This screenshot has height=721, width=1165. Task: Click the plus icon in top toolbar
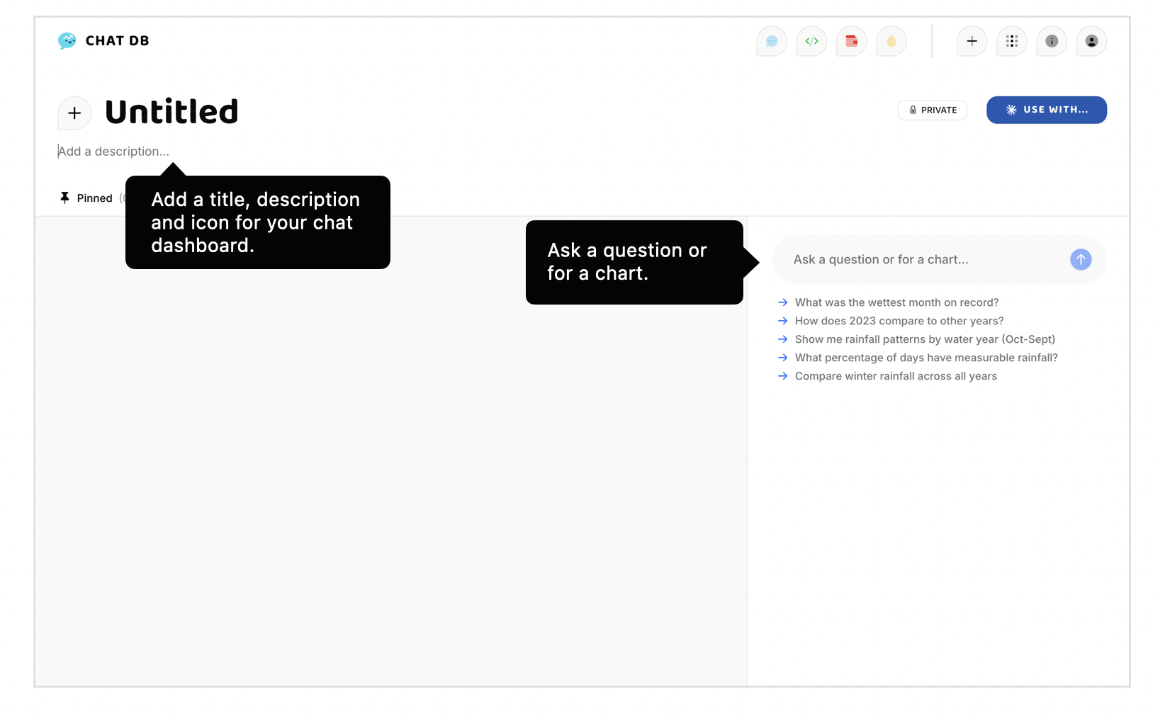point(972,41)
